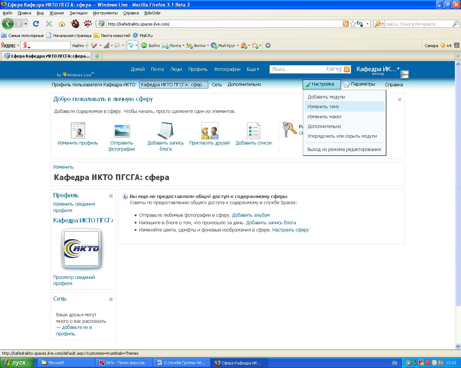Open the Инструменты menu
The image size is (461, 368).
tap(105, 13)
